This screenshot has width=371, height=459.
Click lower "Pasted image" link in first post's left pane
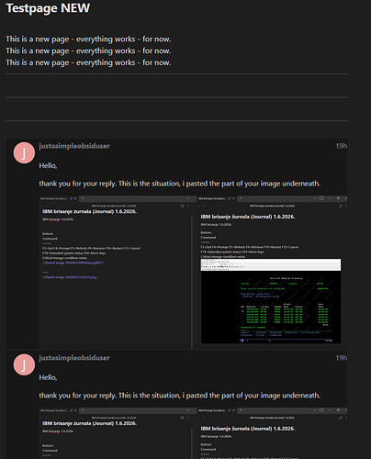pos(70,277)
